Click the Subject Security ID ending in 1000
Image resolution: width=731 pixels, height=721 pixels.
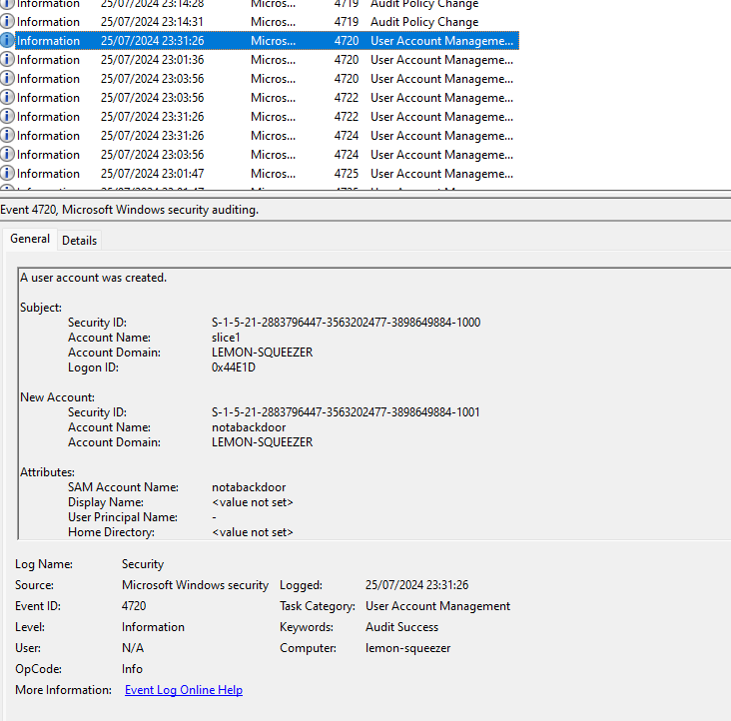point(346,323)
